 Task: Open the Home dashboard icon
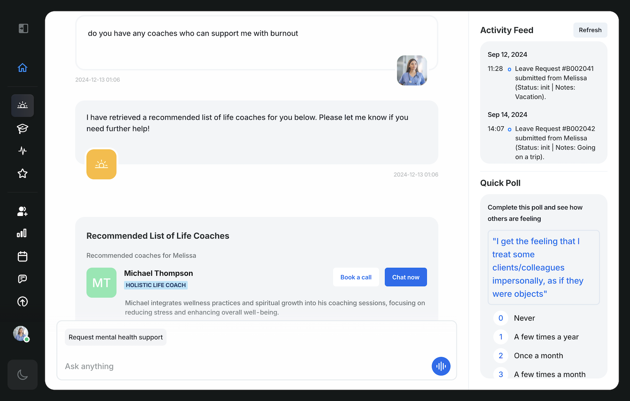(x=22, y=67)
